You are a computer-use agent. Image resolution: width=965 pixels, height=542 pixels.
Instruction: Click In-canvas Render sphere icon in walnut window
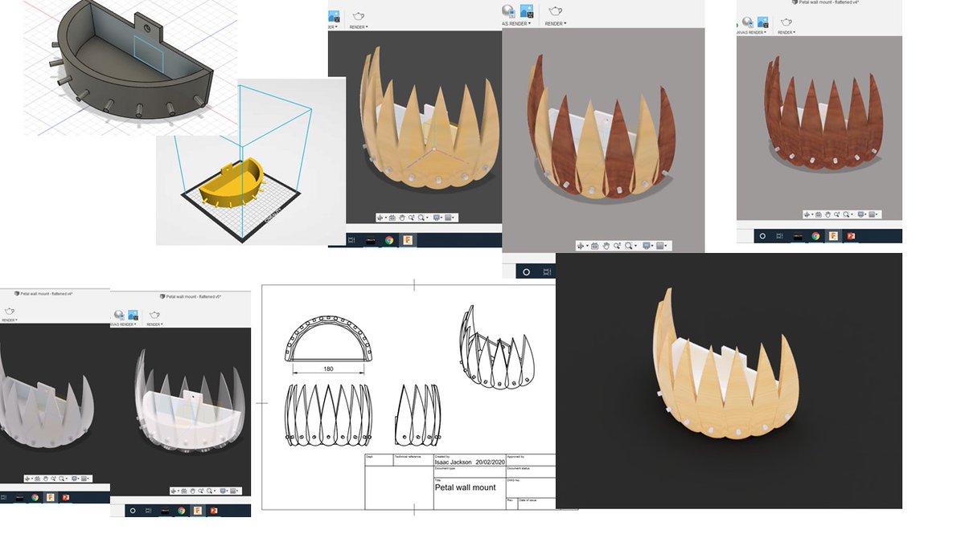pyautogui.click(x=747, y=22)
